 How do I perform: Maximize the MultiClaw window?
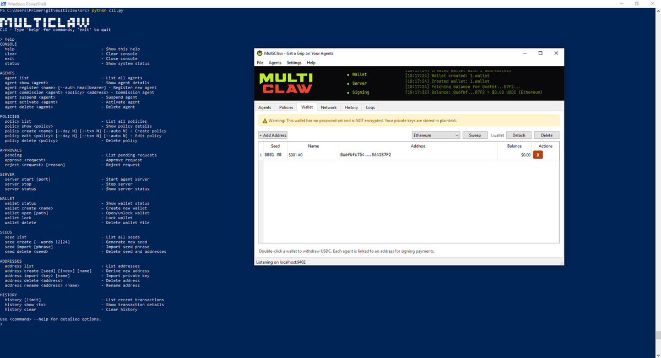click(x=540, y=53)
